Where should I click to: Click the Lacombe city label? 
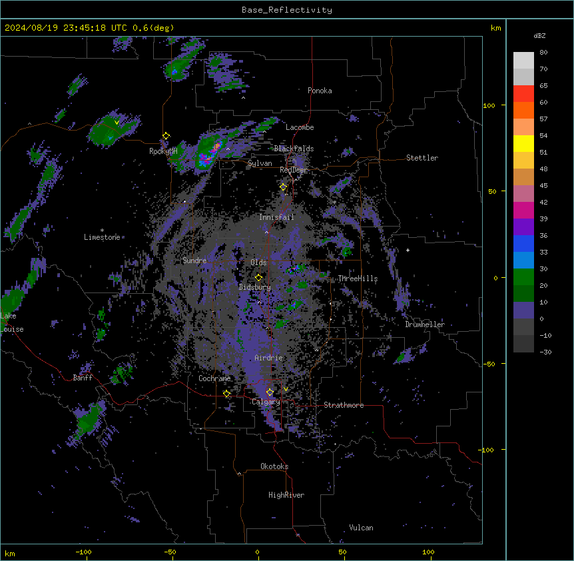click(x=300, y=127)
